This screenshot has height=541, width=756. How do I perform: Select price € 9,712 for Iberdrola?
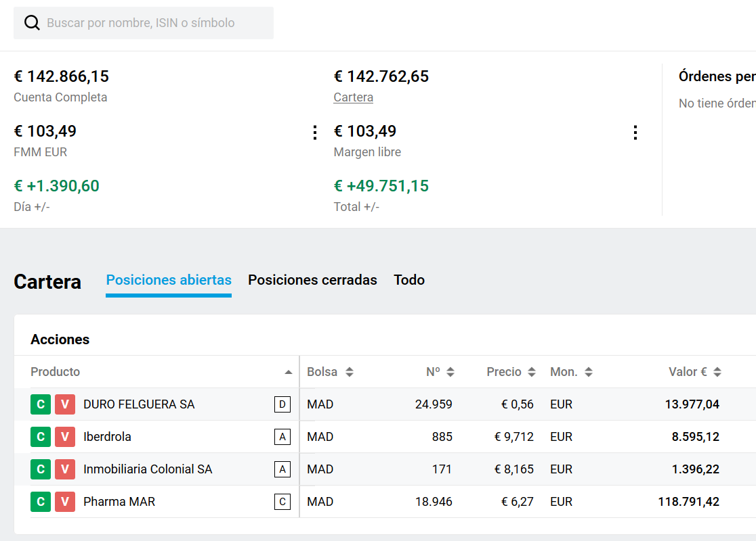point(514,437)
